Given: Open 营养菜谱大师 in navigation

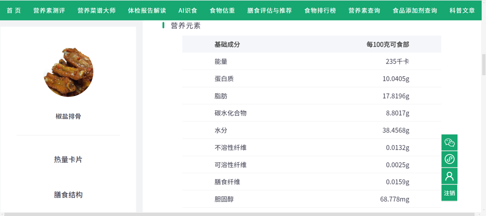Looking at the screenshot, I should [96, 10].
